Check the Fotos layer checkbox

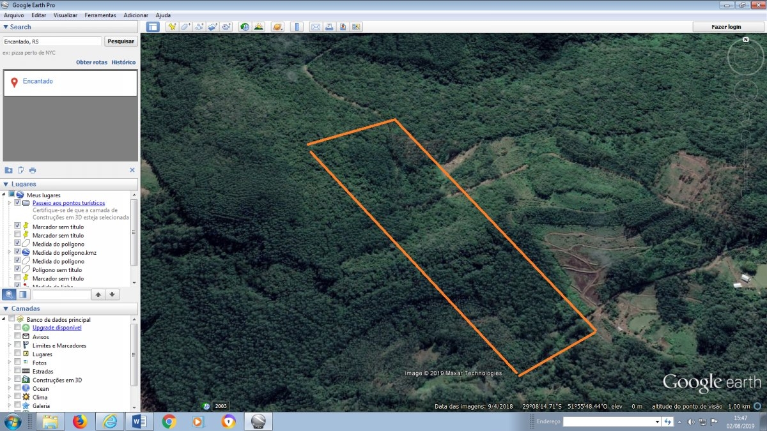pos(17,363)
